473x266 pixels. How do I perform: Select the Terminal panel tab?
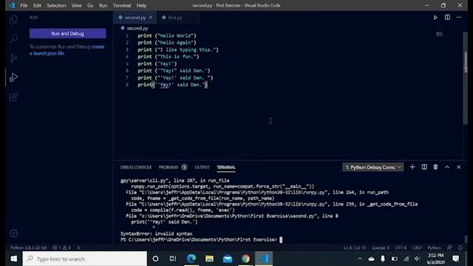[226, 167]
